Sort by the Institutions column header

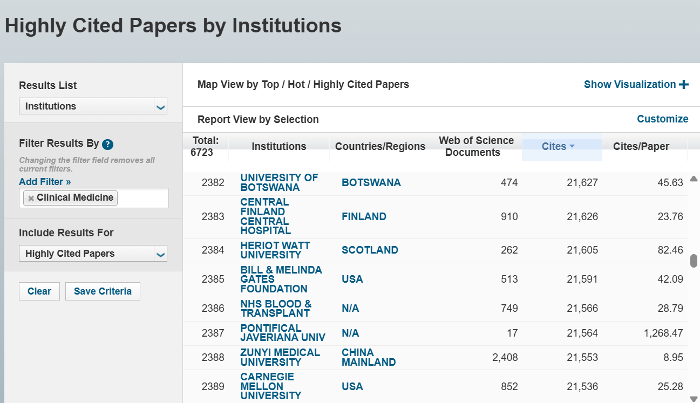coord(279,146)
